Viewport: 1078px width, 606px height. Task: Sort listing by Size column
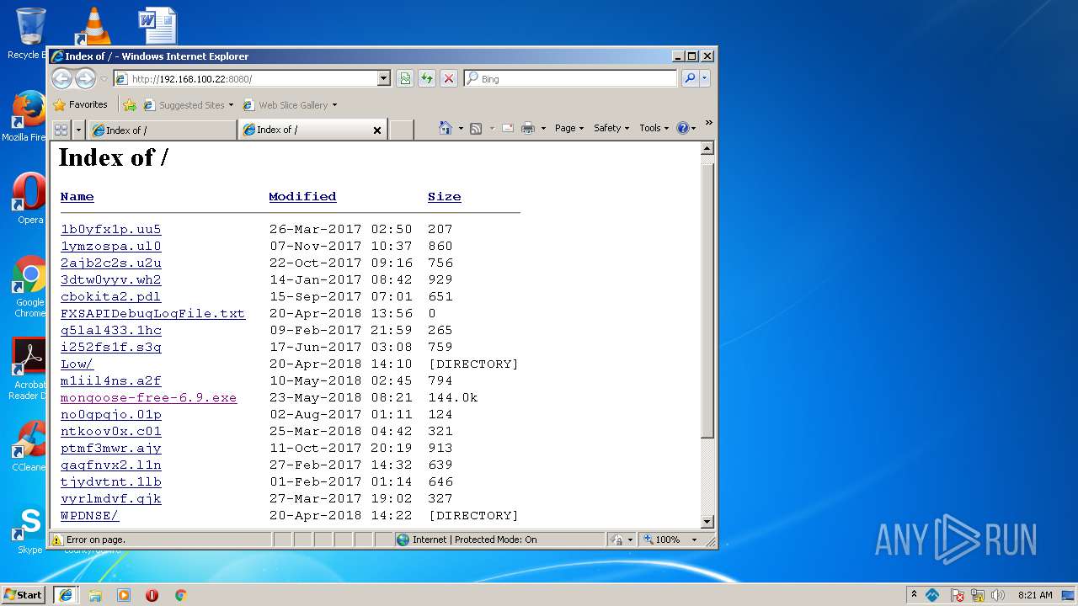(x=444, y=196)
